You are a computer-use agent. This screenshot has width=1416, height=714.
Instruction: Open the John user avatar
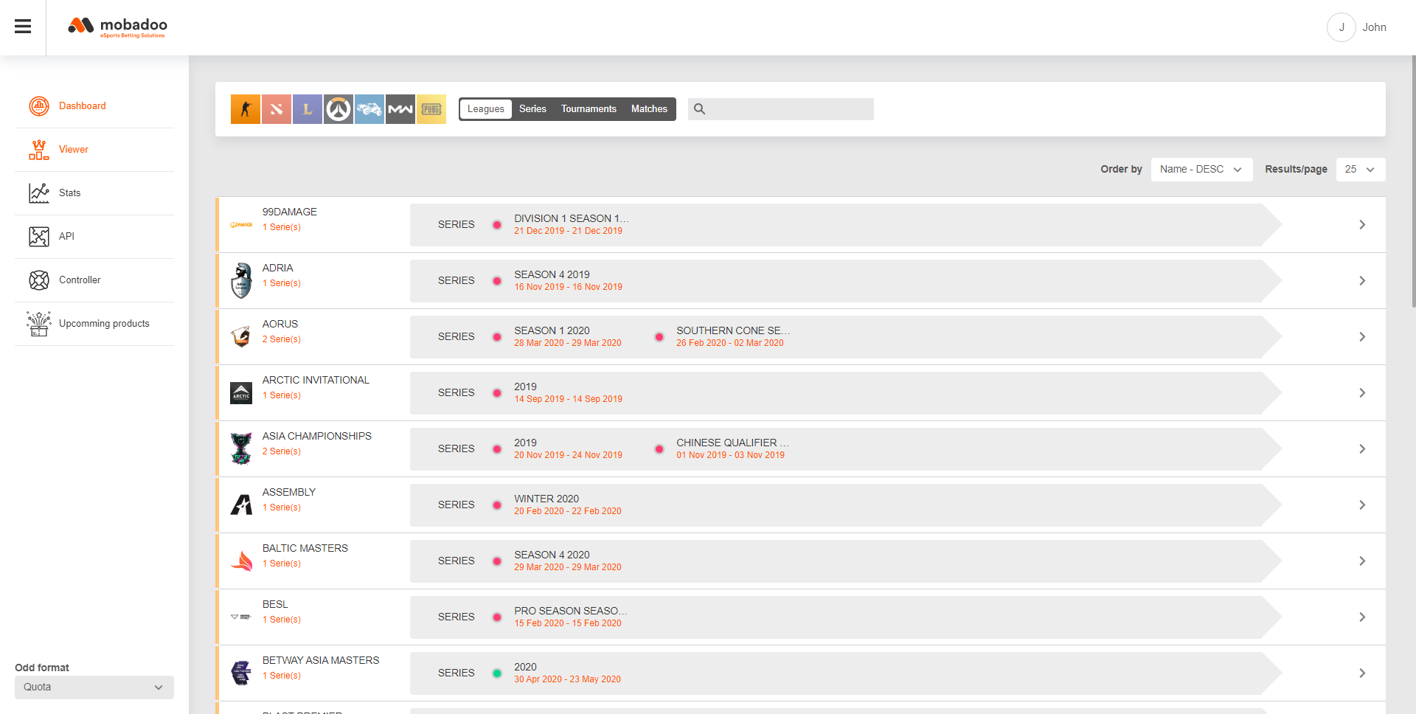tap(1341, 27)
